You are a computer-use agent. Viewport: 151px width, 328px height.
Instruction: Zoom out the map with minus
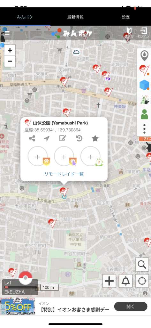click(10, 61)
